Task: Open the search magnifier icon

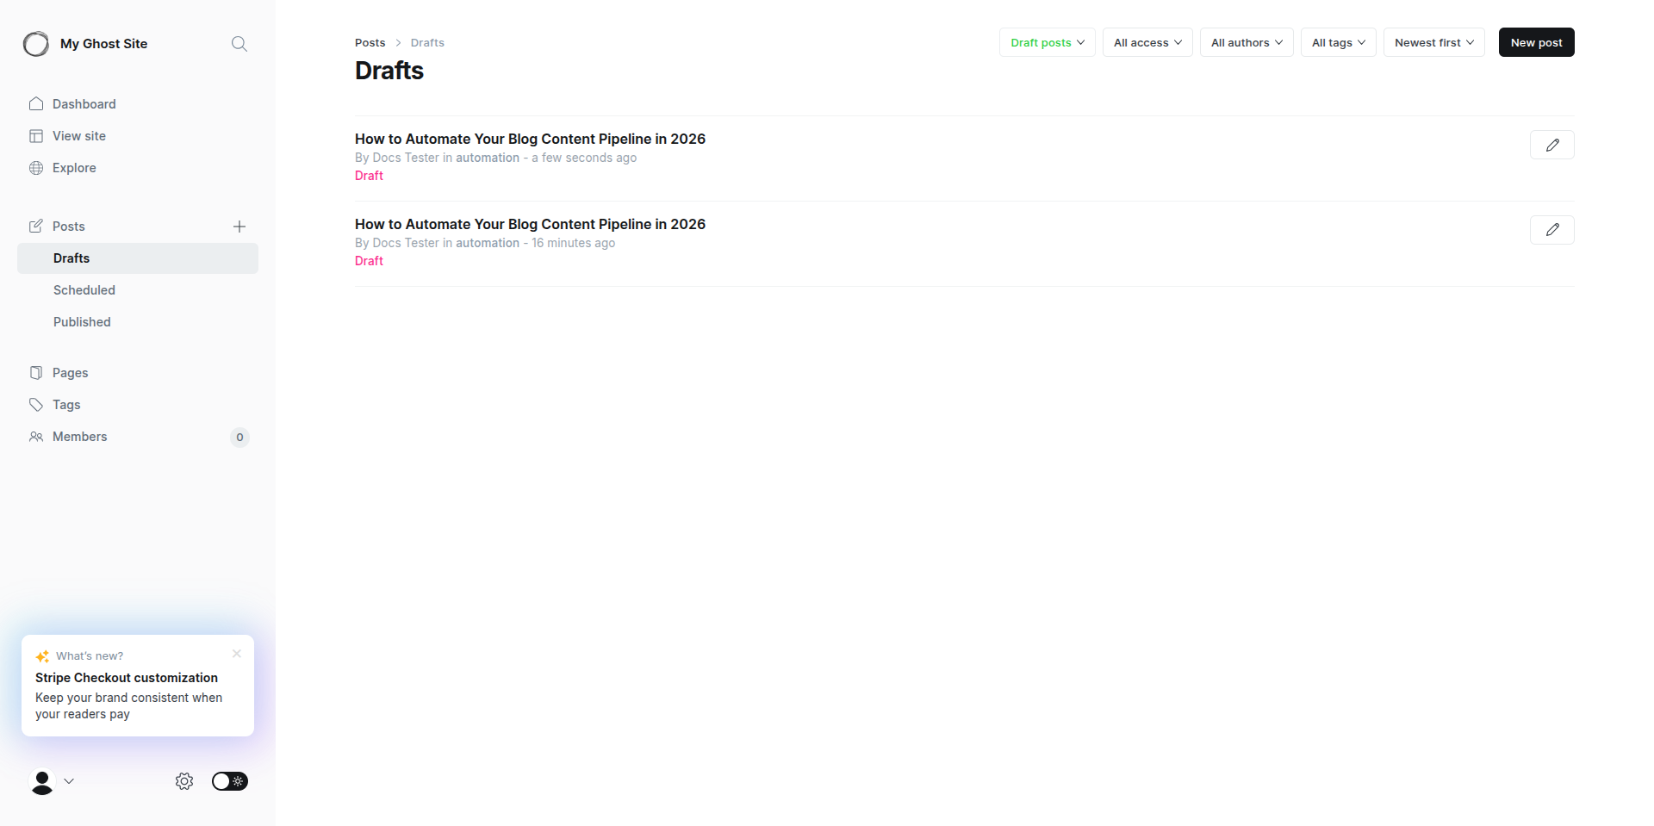Action: point(239,44)
